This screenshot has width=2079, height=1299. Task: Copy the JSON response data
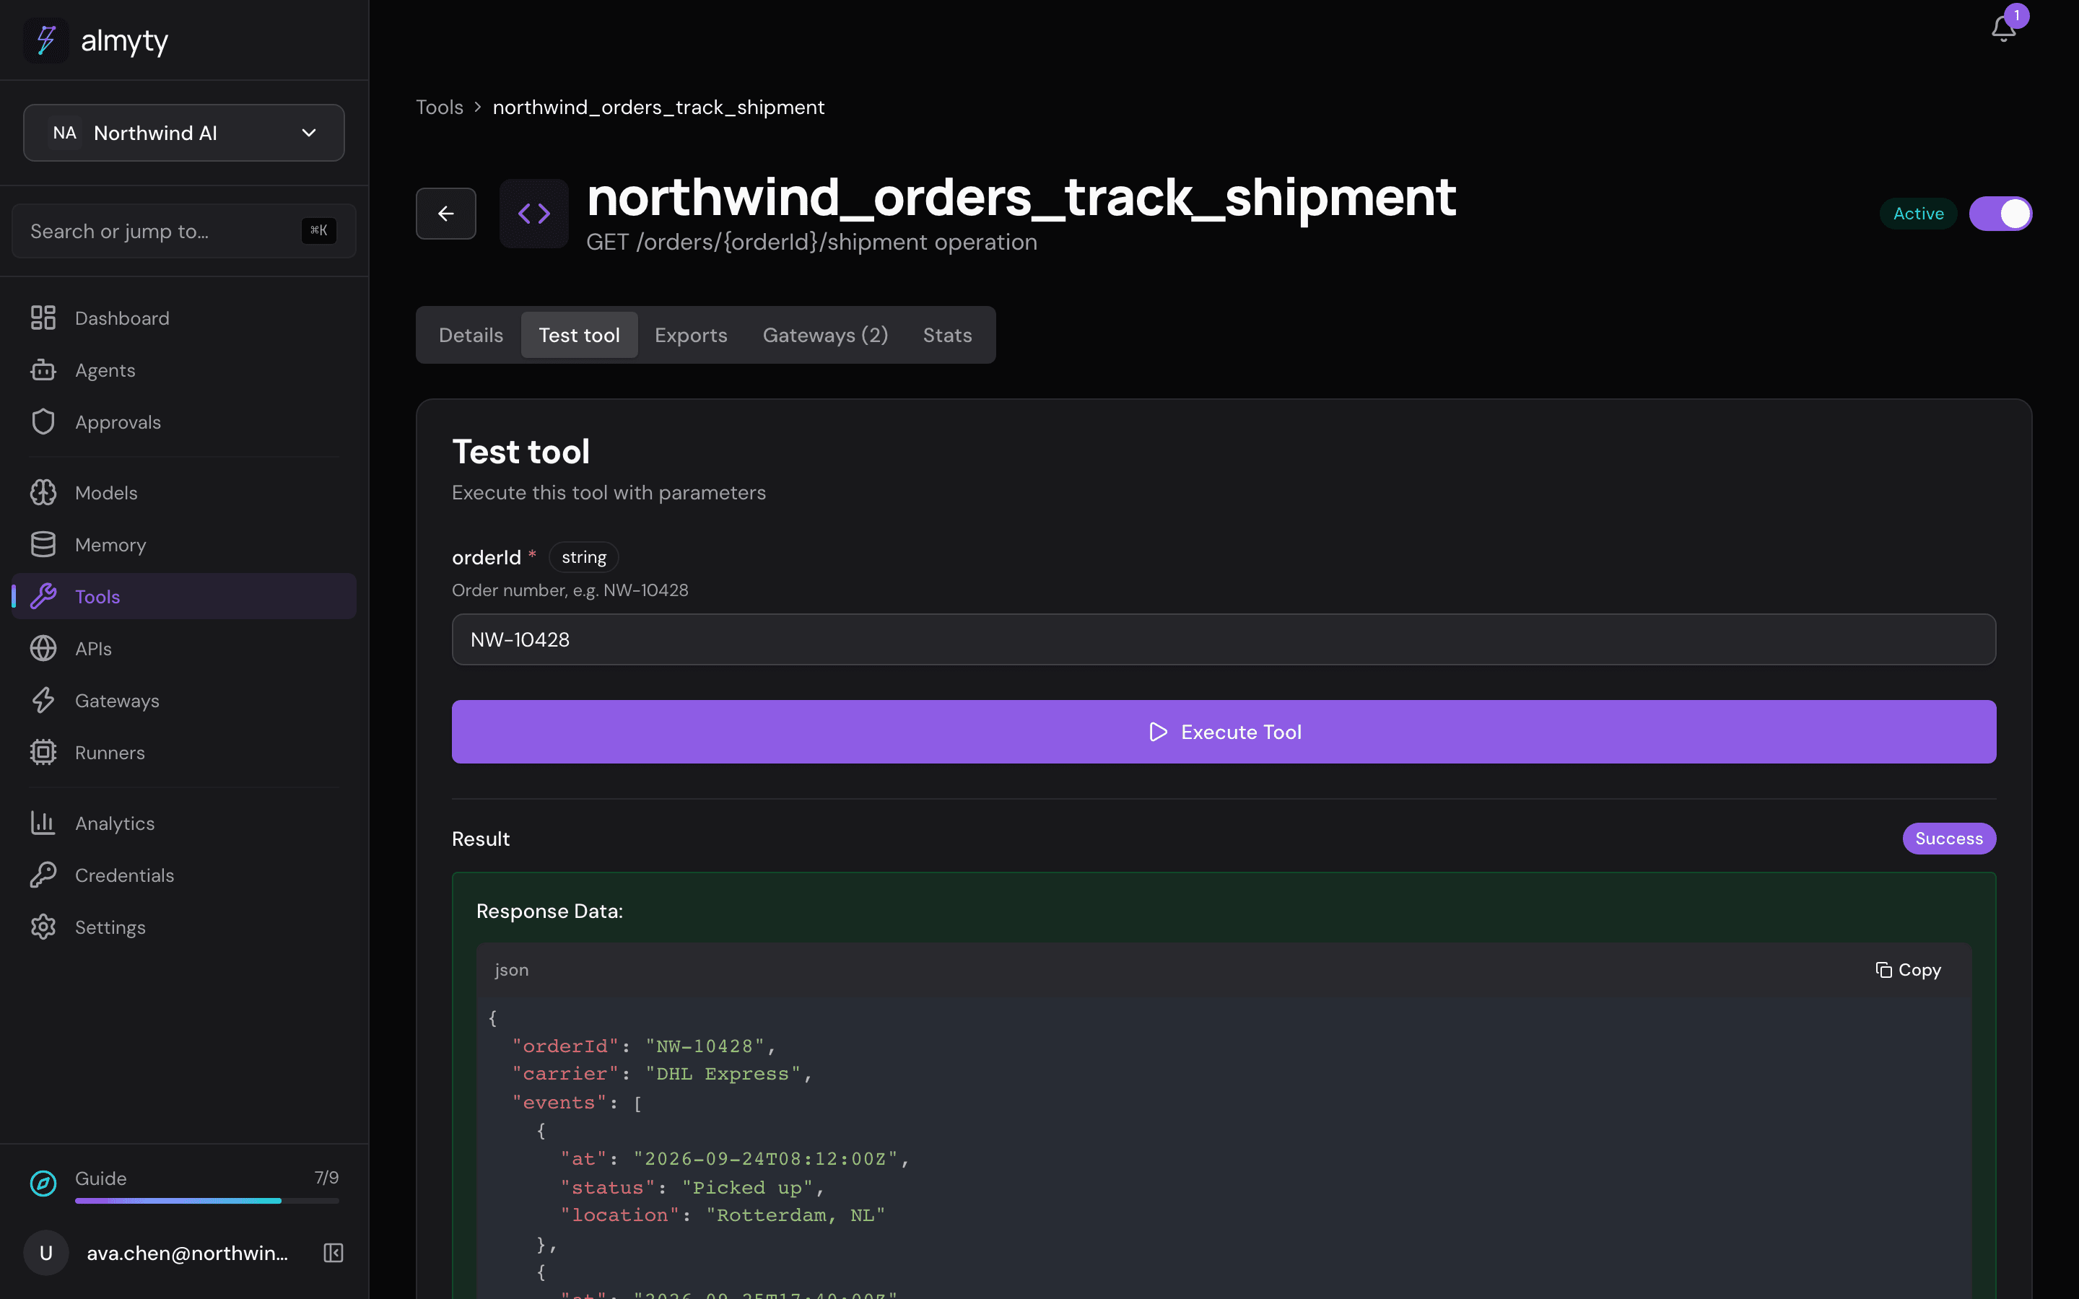click(x=1908, y=970)
